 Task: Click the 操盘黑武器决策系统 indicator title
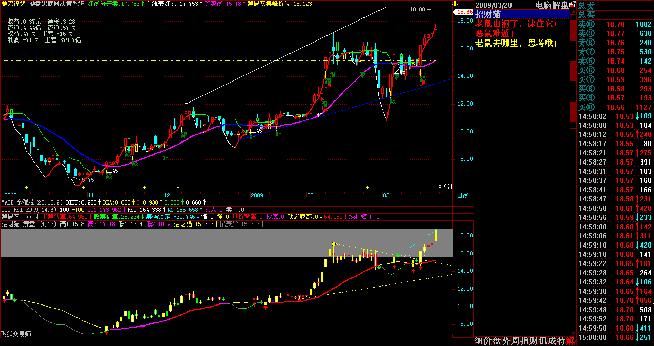[57, 3]
